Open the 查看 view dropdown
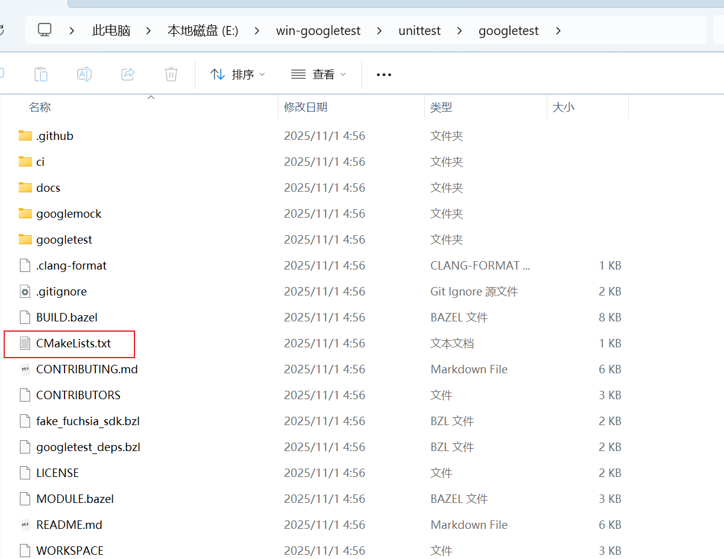This screenshot has height=559, width=724. (x=318, y=74)
